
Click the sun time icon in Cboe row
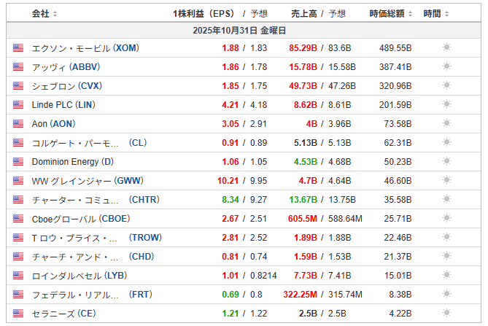[446, 218]
